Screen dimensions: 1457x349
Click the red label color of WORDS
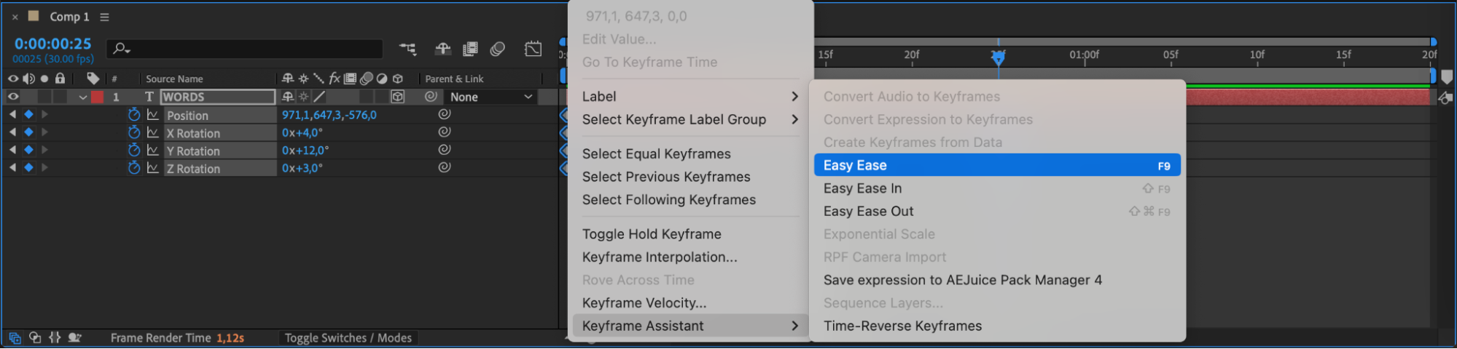(97, 97)
